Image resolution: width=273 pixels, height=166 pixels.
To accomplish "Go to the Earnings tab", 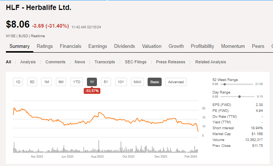I will pos(98,46).
